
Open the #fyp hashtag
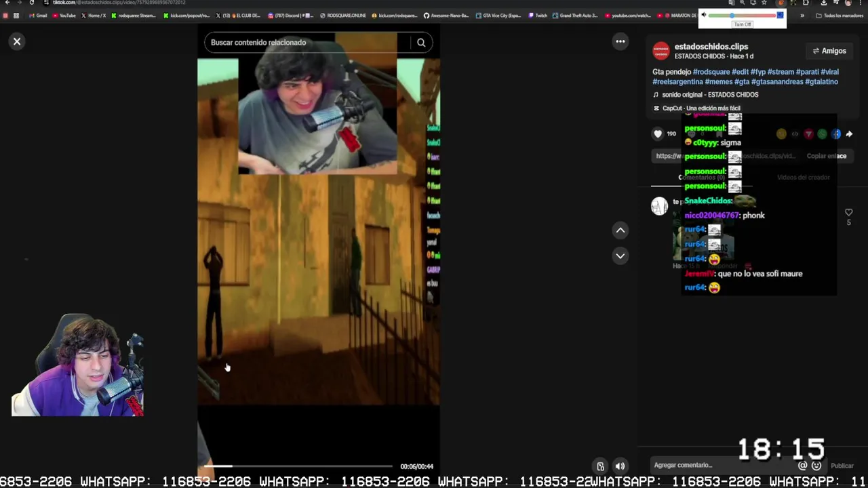pos(757,72)
